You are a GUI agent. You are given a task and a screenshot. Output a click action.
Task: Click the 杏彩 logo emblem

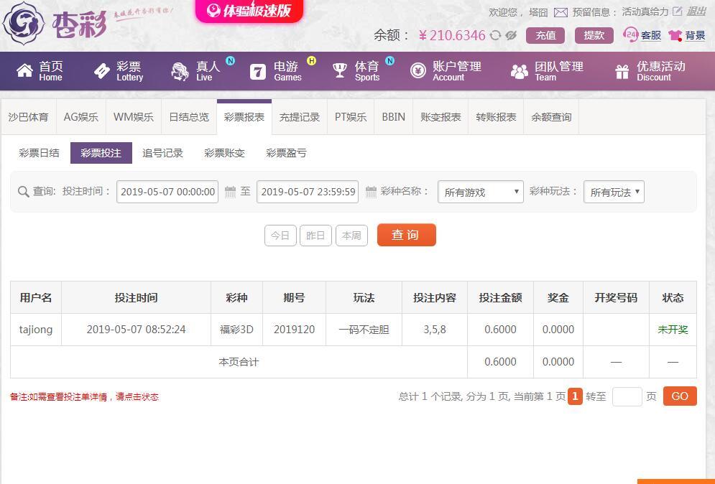point(23,22)
